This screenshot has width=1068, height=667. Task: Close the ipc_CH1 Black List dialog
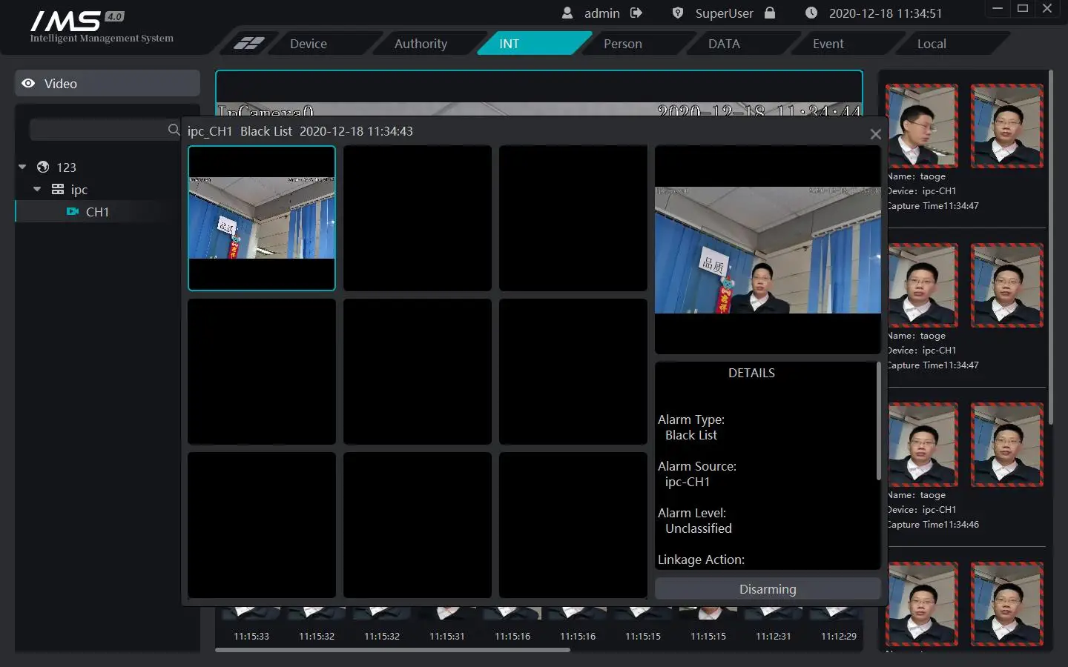click(x=875, y=133)
